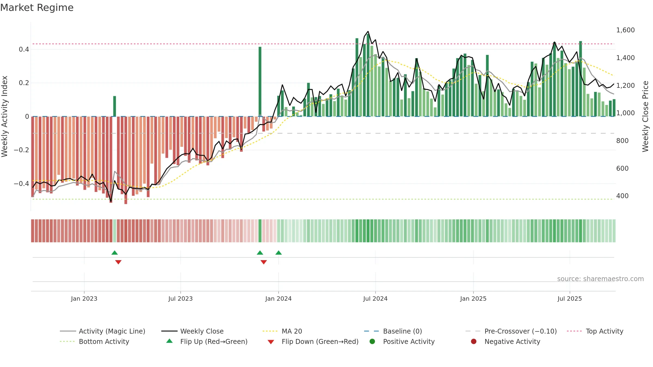Viewport: 653px width, 367px height.
Task: Click the first red flip-down marker in early 2023
Action: point(118,262)
